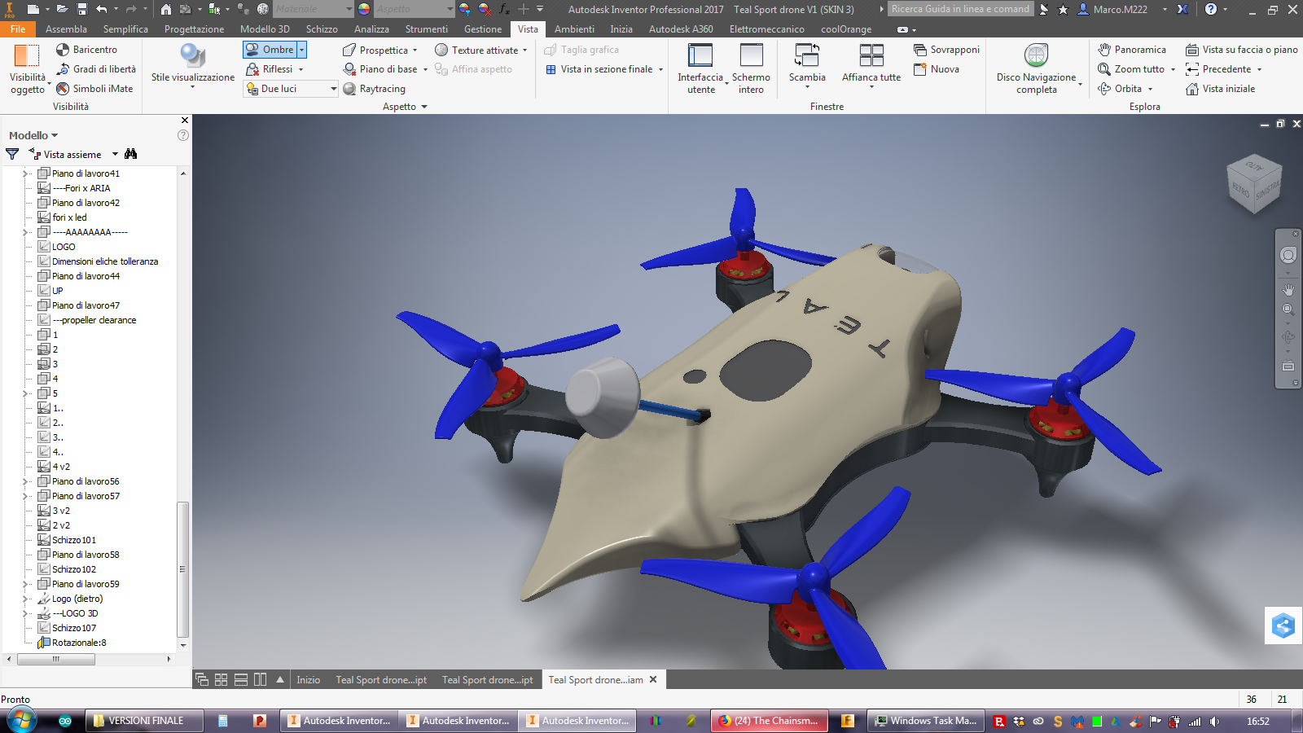Switch to the Modello 3D tab

point(265,29)
